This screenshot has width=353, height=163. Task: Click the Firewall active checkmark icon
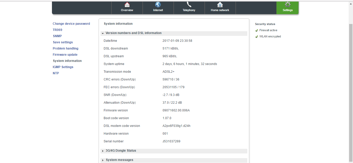point(257,30)
